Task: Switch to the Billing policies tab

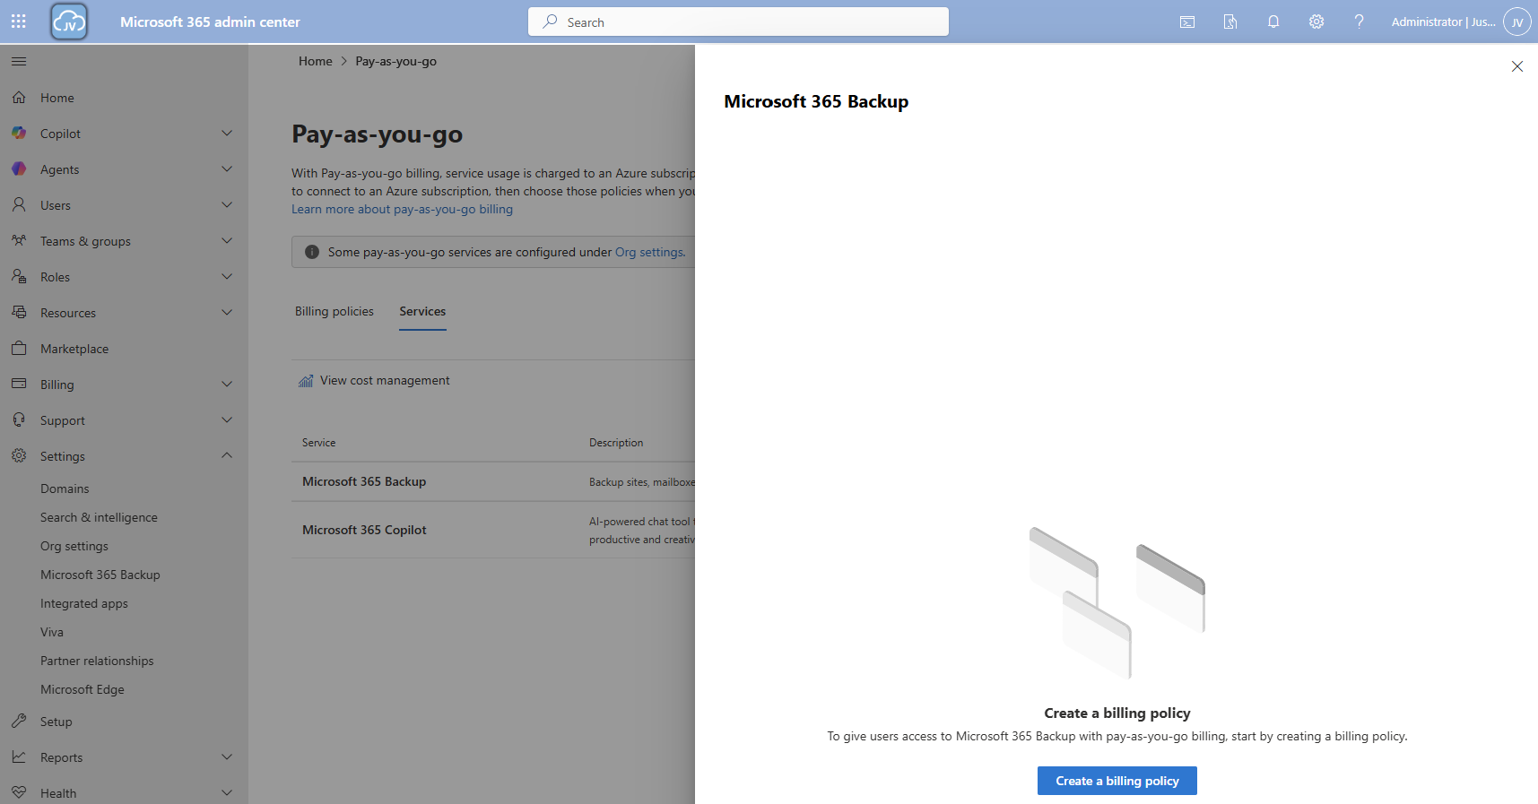Action: tap(335, 311)
